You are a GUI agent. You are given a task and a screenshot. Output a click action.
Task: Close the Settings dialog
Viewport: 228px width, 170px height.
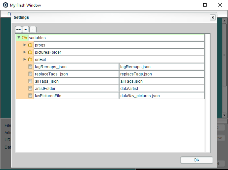pos(213,17)
